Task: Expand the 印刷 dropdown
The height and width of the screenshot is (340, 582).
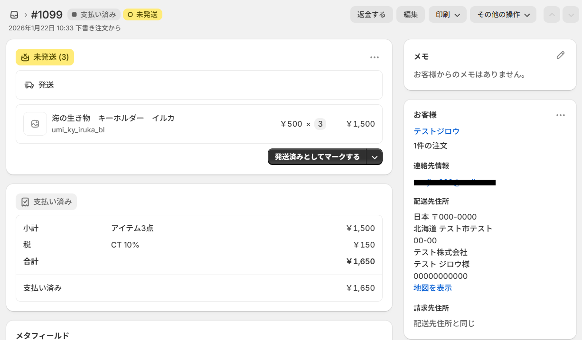Action: click(x=448, y=15)
